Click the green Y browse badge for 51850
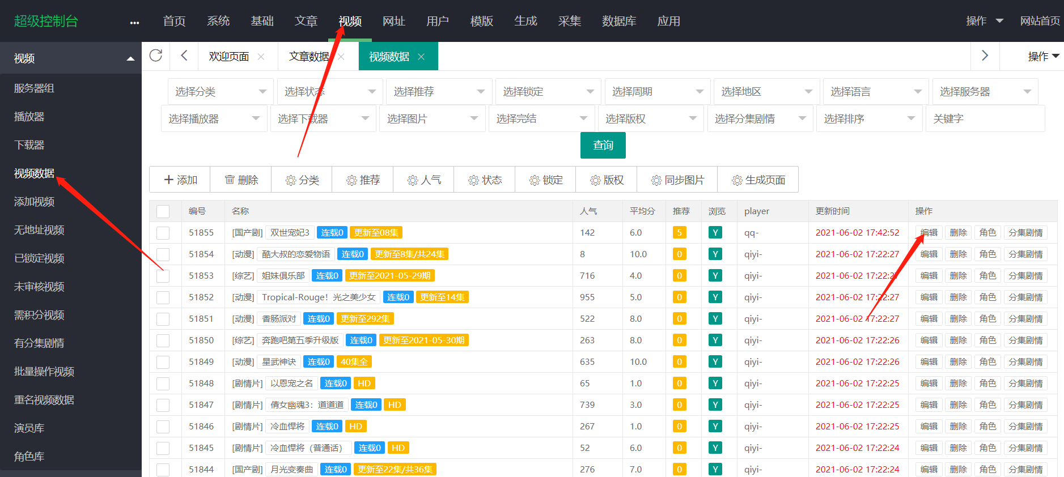 point(715,340)
